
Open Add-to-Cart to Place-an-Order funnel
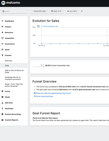tap(15, 71)
